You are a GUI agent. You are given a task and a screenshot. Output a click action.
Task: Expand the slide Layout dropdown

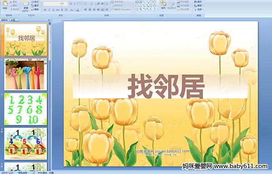coord(36,1)
